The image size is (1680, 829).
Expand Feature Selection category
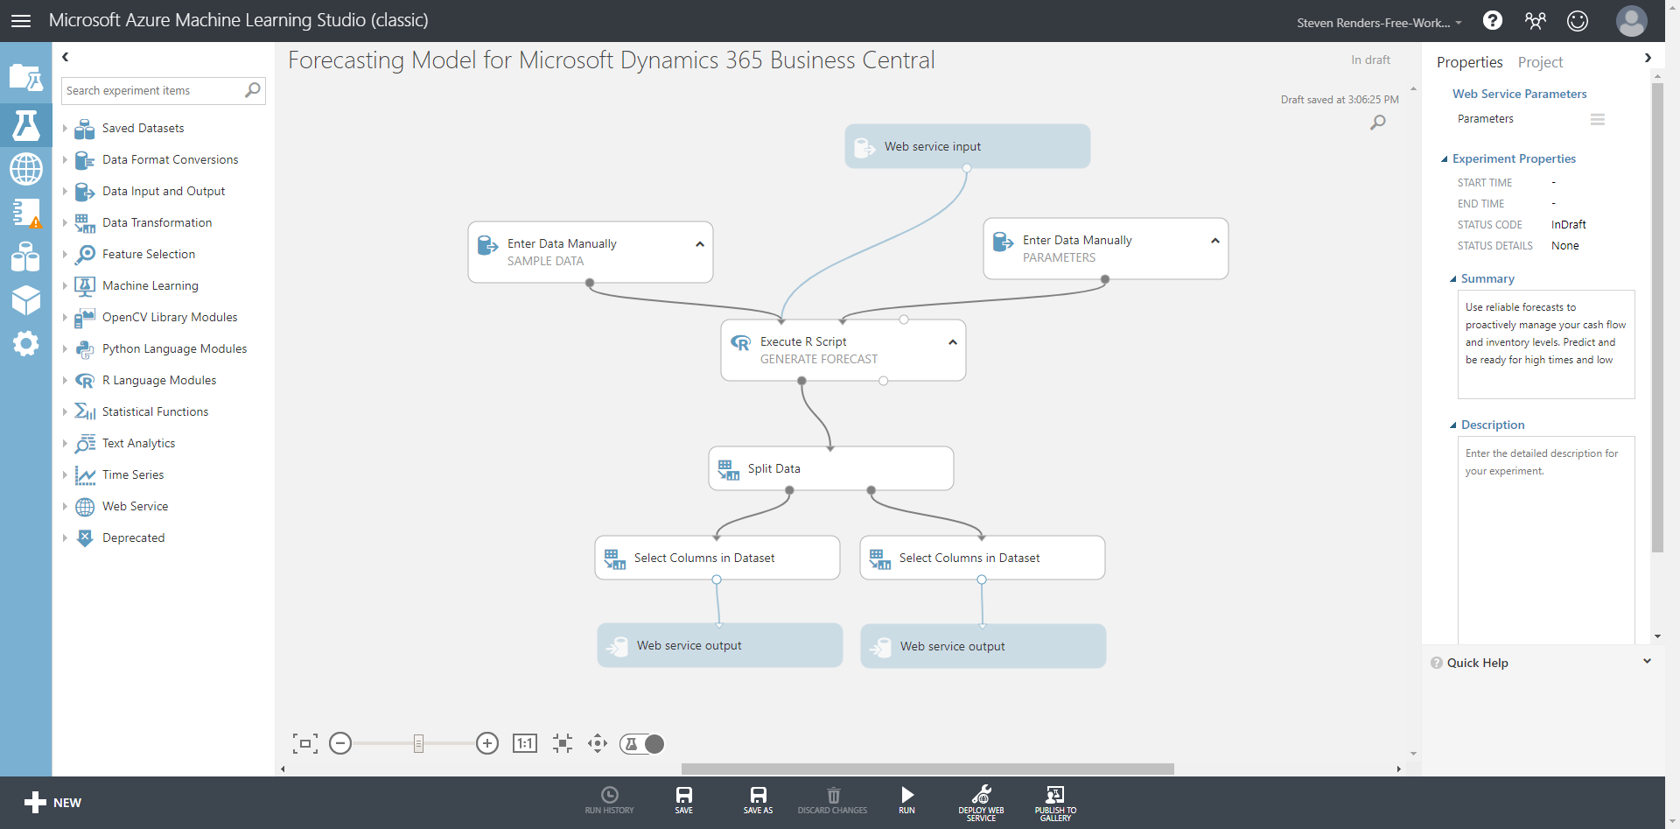65,254
